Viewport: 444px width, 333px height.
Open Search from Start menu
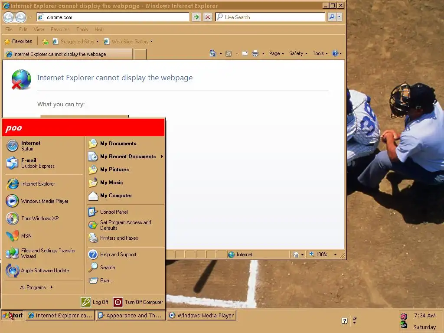click(126, 268)
